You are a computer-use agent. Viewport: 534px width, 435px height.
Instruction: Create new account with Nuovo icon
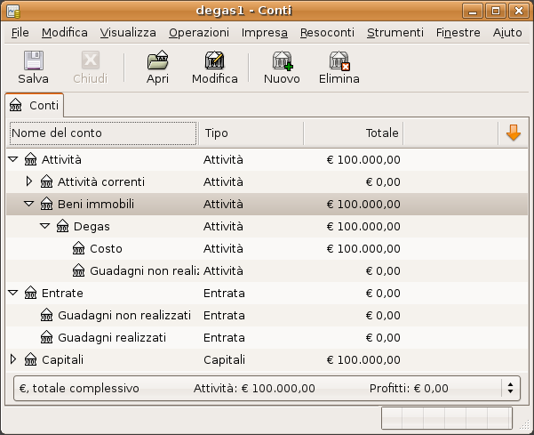[282, 61]
